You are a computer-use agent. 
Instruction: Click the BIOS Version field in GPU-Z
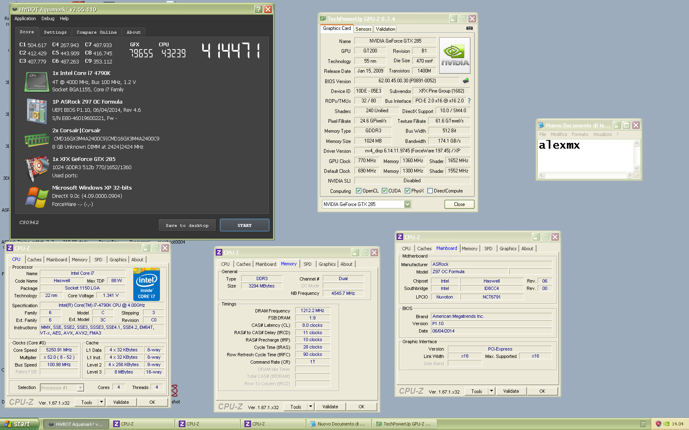[x=407, y=81]
